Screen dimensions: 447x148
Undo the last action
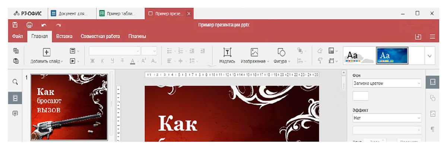tap(44, 25)
